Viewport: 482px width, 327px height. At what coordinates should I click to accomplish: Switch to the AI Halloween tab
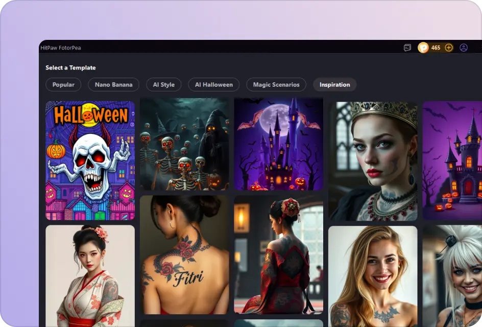pyautogui.click(x=213, y=84)
